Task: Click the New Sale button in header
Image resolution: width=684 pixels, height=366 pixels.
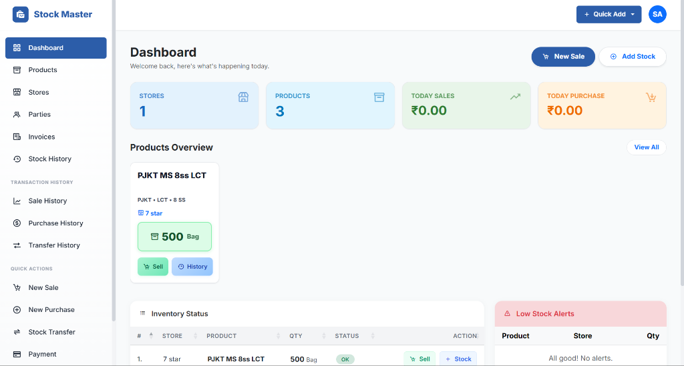Action: [x=563, y=57]
